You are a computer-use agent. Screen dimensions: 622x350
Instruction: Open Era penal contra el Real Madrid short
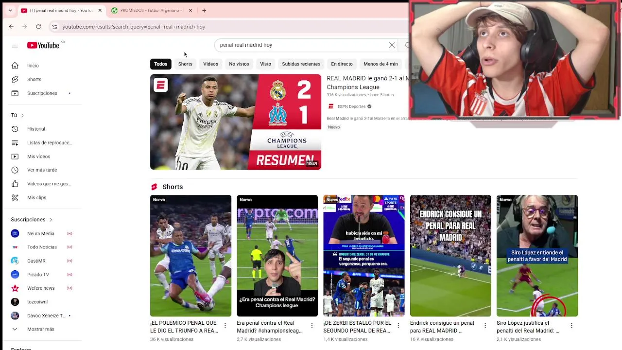click(x=277, y=256)
